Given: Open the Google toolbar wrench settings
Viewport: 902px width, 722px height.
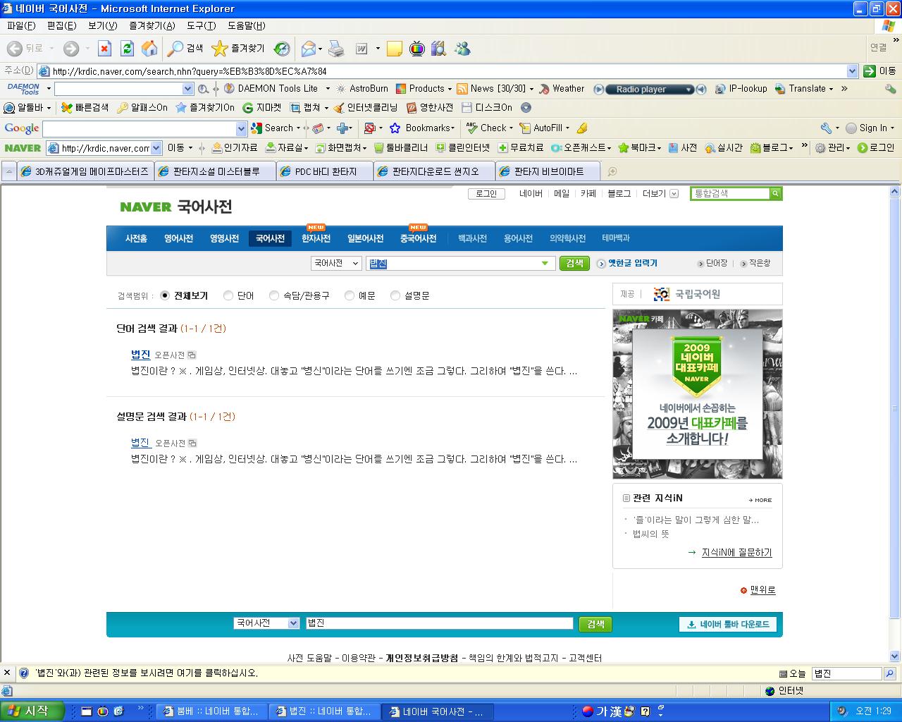Looking at the screenshot, I should [x=826, y=128].
